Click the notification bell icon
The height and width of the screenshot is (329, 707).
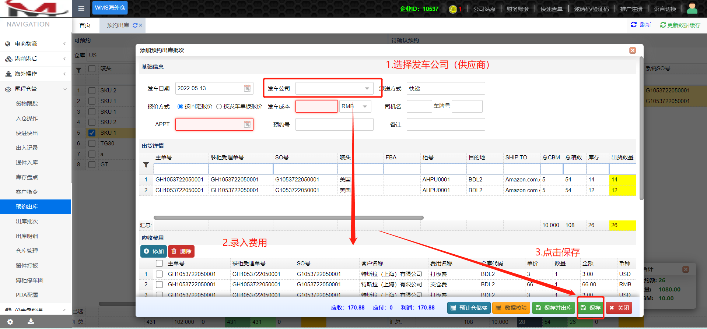coord(453,9)
